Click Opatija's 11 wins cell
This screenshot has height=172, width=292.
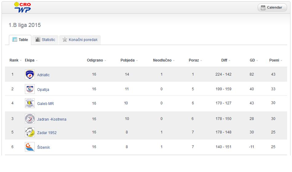coord(127,89)
